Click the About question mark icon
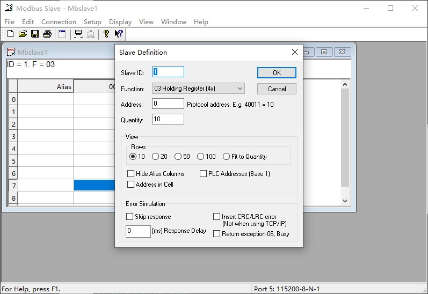Screen dimensions: 428x294 106,34
